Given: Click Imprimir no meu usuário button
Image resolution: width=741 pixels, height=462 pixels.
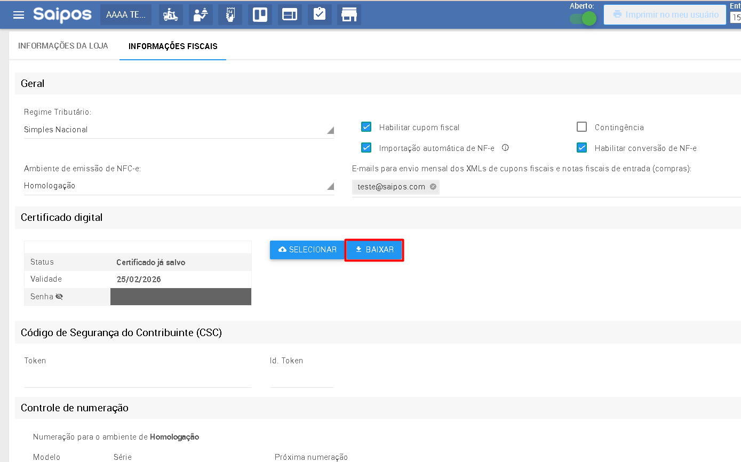Looking at the screenshot, I should (665, 14).
